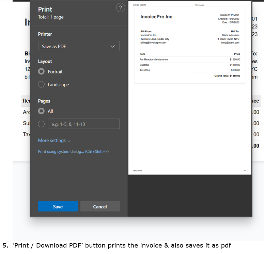
Task: Click 'Created: 15/6/2023' in preview
Action: pos(229,19)
